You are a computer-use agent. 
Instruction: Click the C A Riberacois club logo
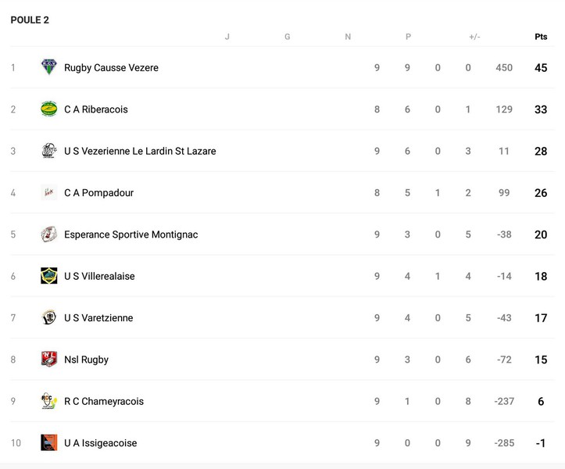[49, 109]
